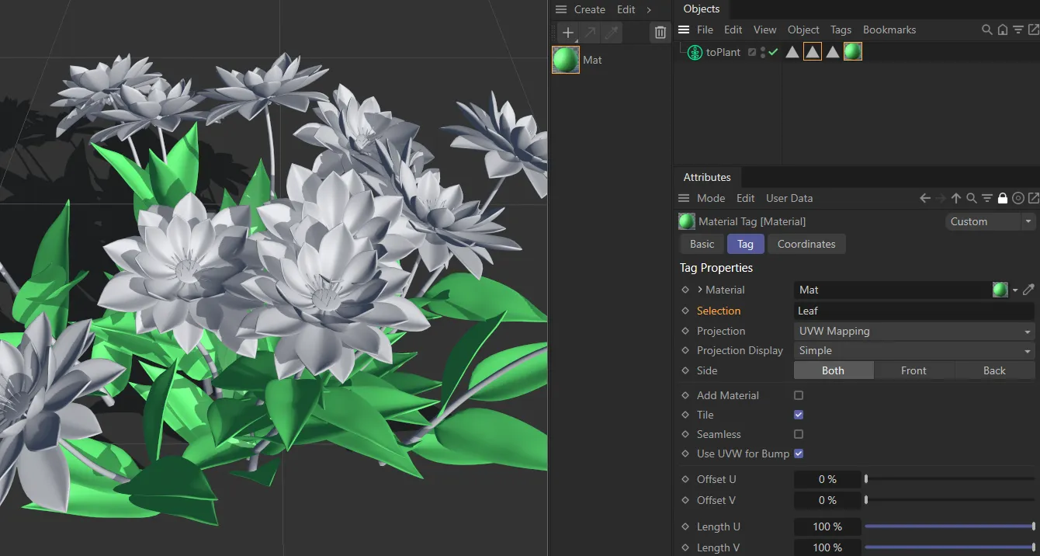Viewport: 1040px width, 556px height.
Task: Click the lock icon in the Attributes manager
Action: [1002, 198]
